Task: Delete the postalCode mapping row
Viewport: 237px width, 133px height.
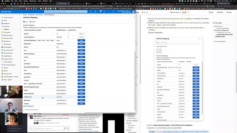Action: tap(81, 64)
